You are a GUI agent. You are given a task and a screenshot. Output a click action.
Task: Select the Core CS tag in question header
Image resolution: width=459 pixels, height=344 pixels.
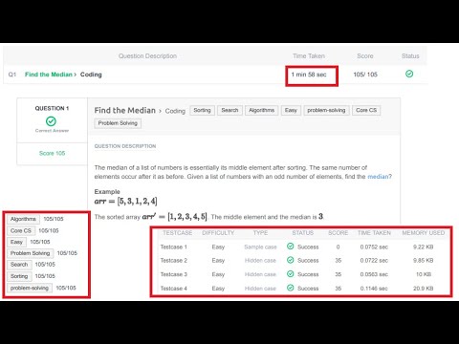366,110
